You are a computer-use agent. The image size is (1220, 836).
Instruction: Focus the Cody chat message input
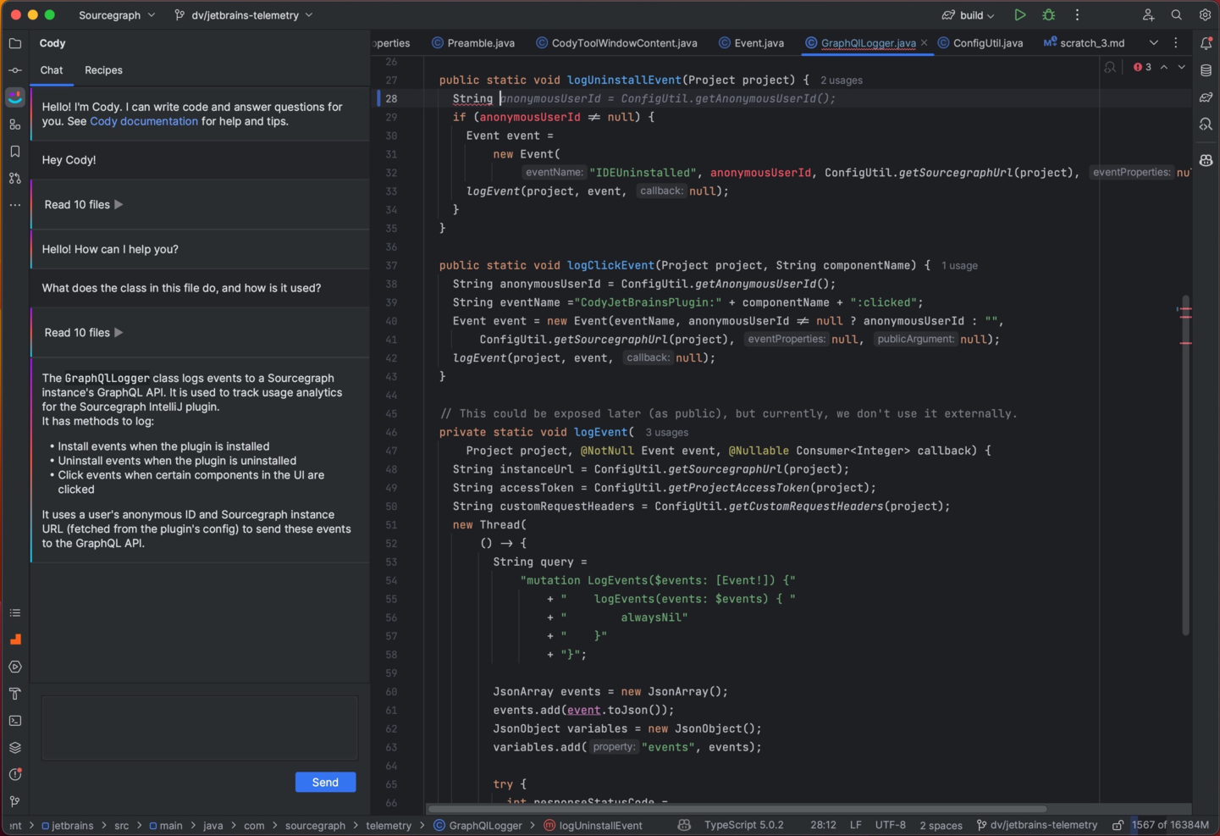pos(200,728)
